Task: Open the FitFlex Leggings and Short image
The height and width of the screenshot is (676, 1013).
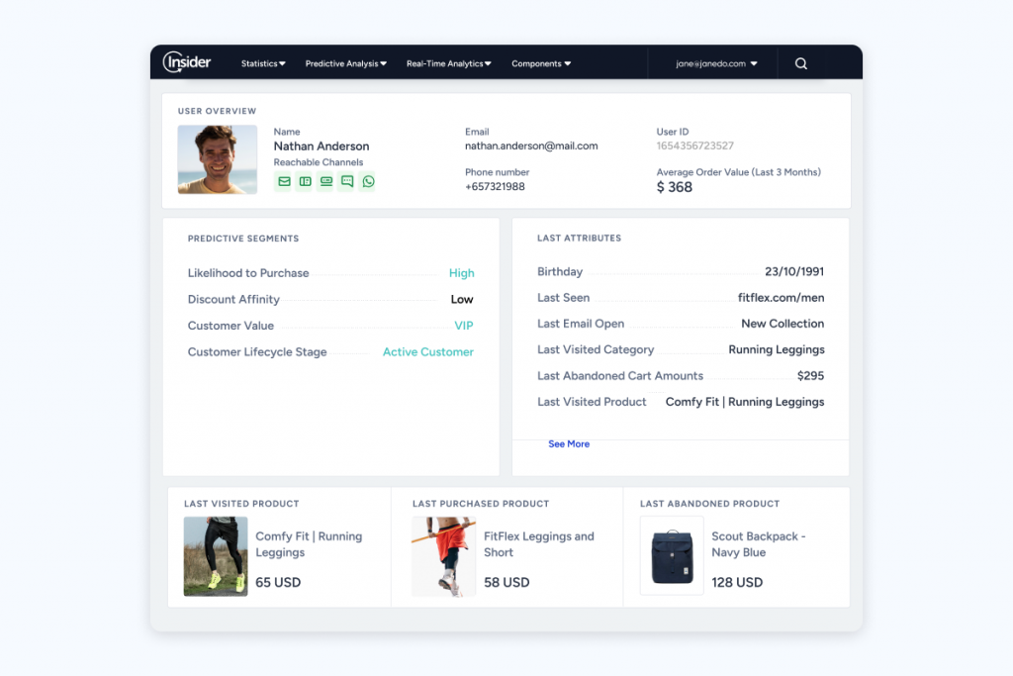Action: click(x=444, y=556)
